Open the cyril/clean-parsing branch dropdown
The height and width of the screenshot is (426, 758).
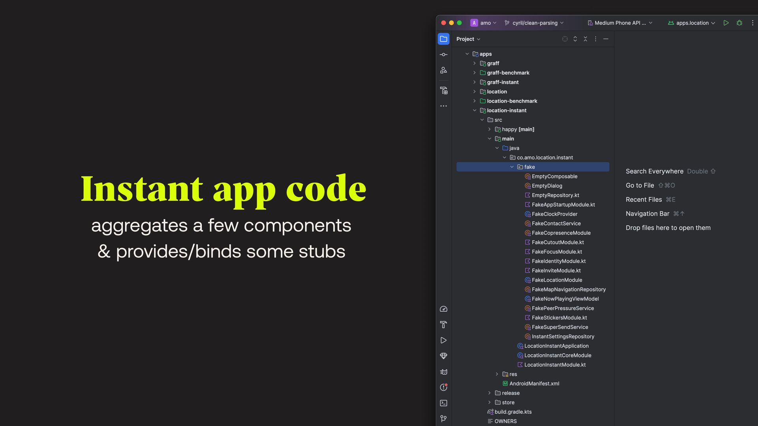pyautogui.click(x=535, y=23)
